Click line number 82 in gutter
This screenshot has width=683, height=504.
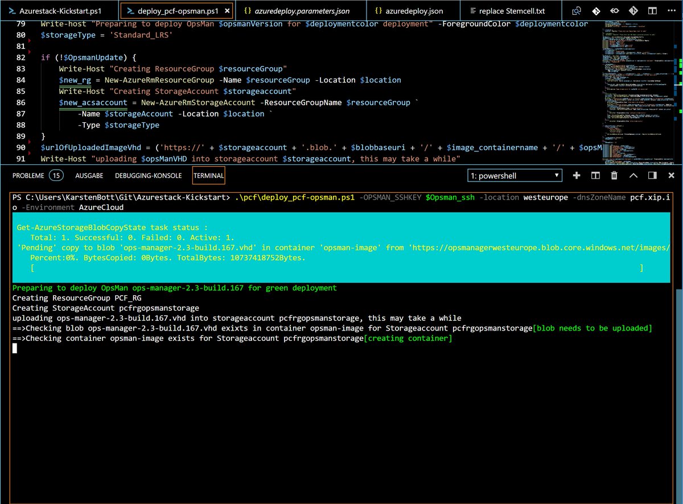click(20, 57)
